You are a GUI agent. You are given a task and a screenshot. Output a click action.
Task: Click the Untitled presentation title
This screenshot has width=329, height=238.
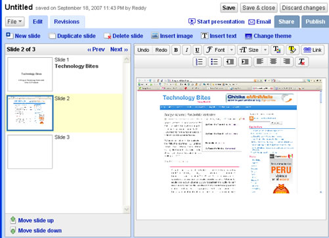tap(19, 7)
